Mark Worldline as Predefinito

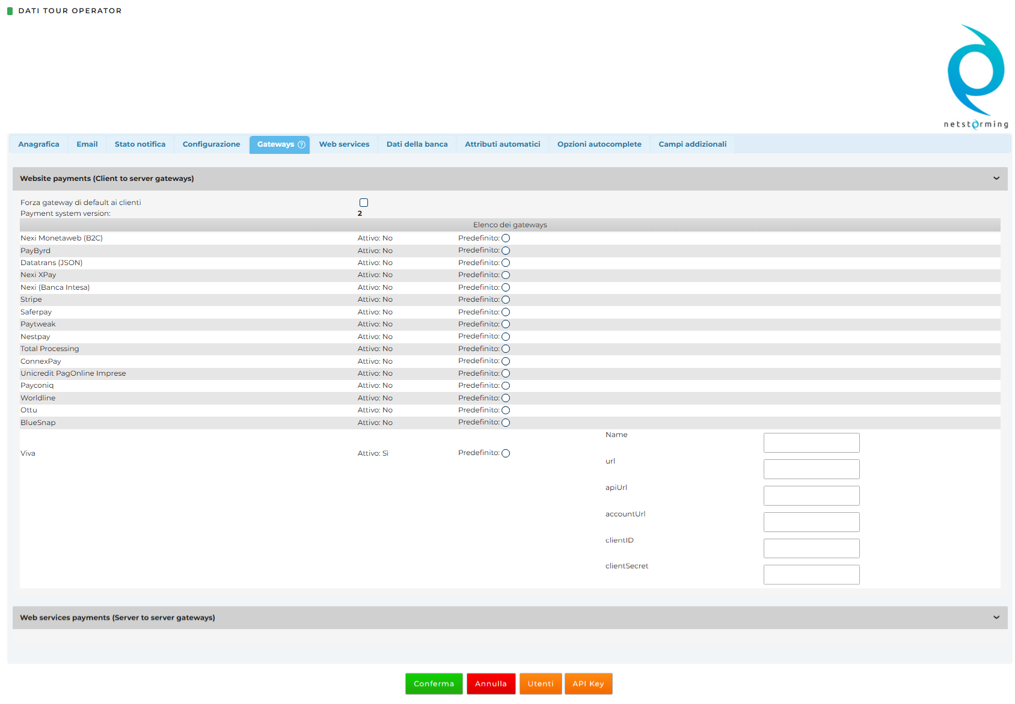point(506,398)
